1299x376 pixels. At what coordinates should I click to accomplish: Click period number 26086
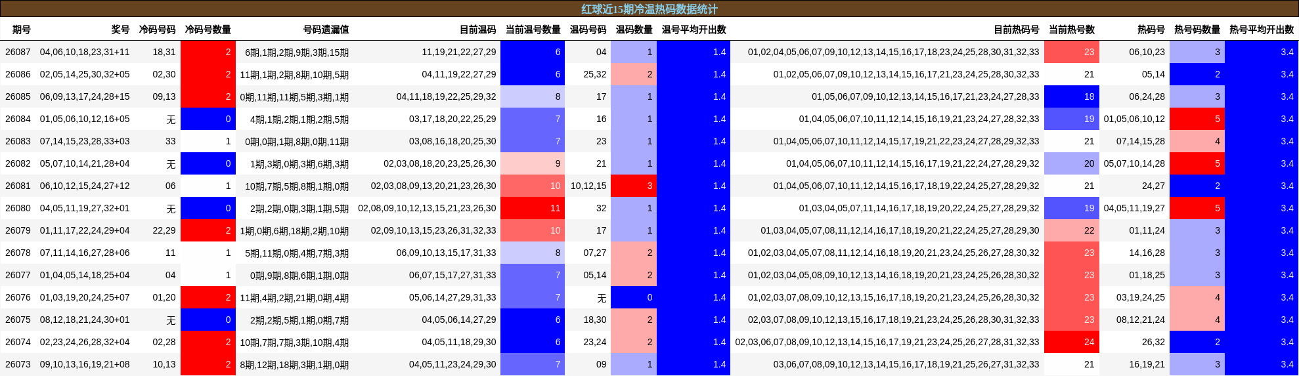pos(18,74)
